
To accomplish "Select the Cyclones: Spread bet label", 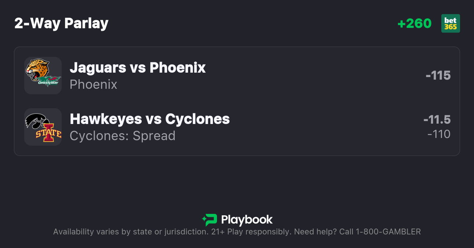I will [123, 136].
